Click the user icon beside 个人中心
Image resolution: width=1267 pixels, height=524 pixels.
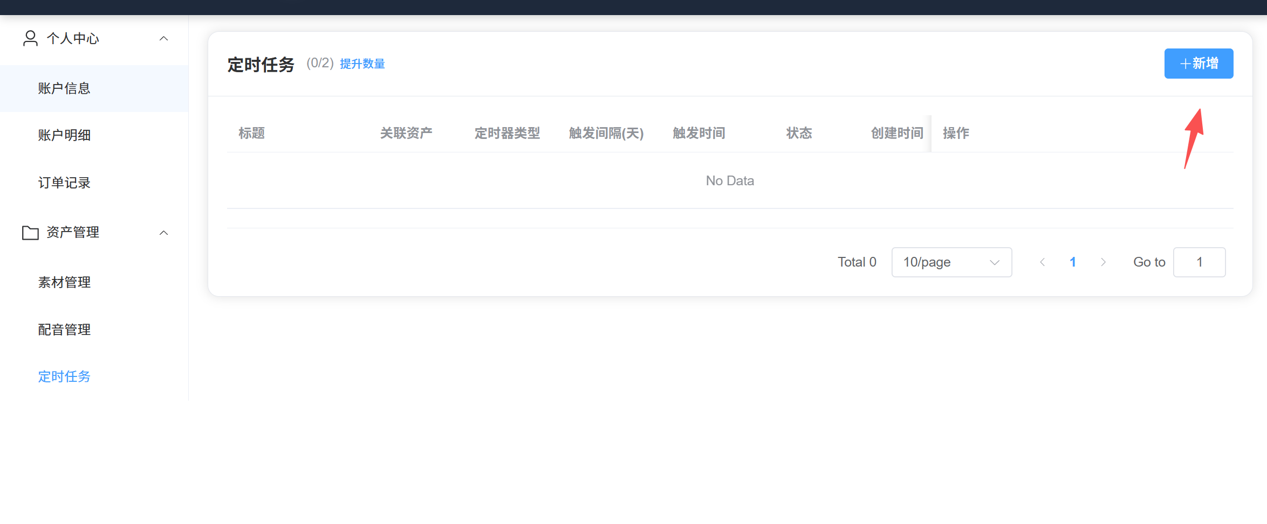[x=30, y=38]
